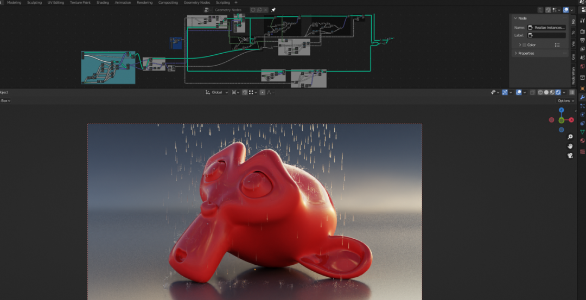Screen dimensions: 586x300
Task: Unlink the Geometry Nodes node group
Action: (x=265, y=10)
